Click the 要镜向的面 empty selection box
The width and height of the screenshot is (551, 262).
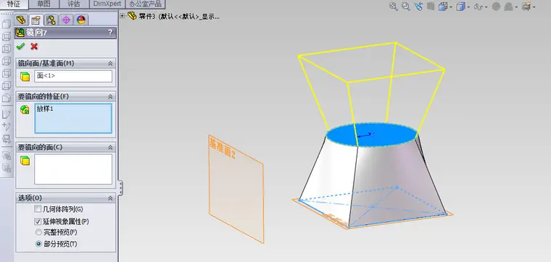tap(73, 169)
